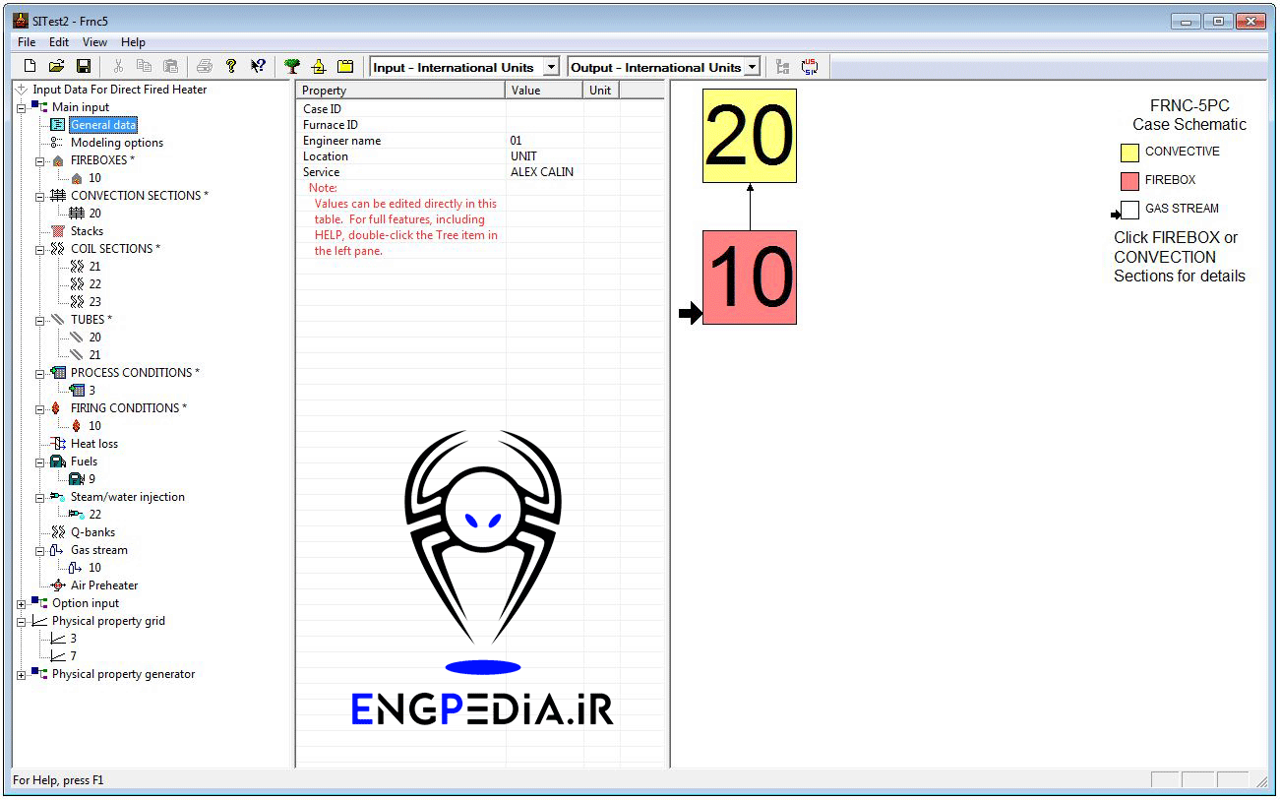
Task: Click the Gas stream icon in the tree
Action: (x=58, y=550)
